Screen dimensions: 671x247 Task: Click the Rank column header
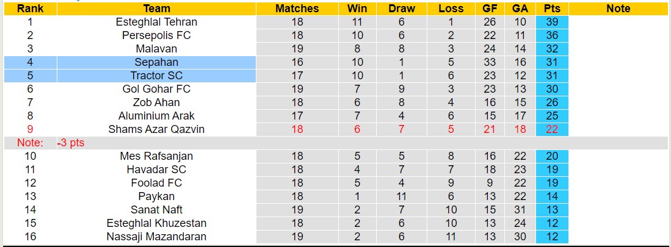pos(29,9)
